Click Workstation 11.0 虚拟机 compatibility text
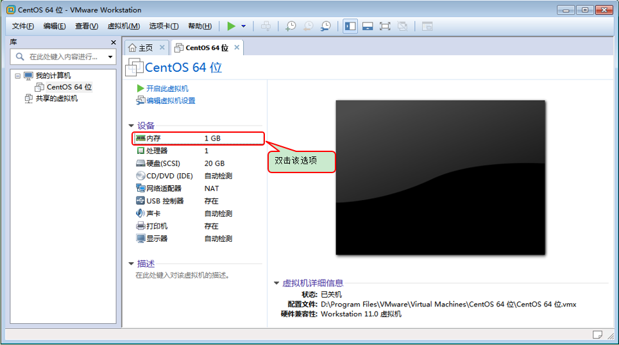This screenshot has width=619, height=345. (x=361, y=314)
